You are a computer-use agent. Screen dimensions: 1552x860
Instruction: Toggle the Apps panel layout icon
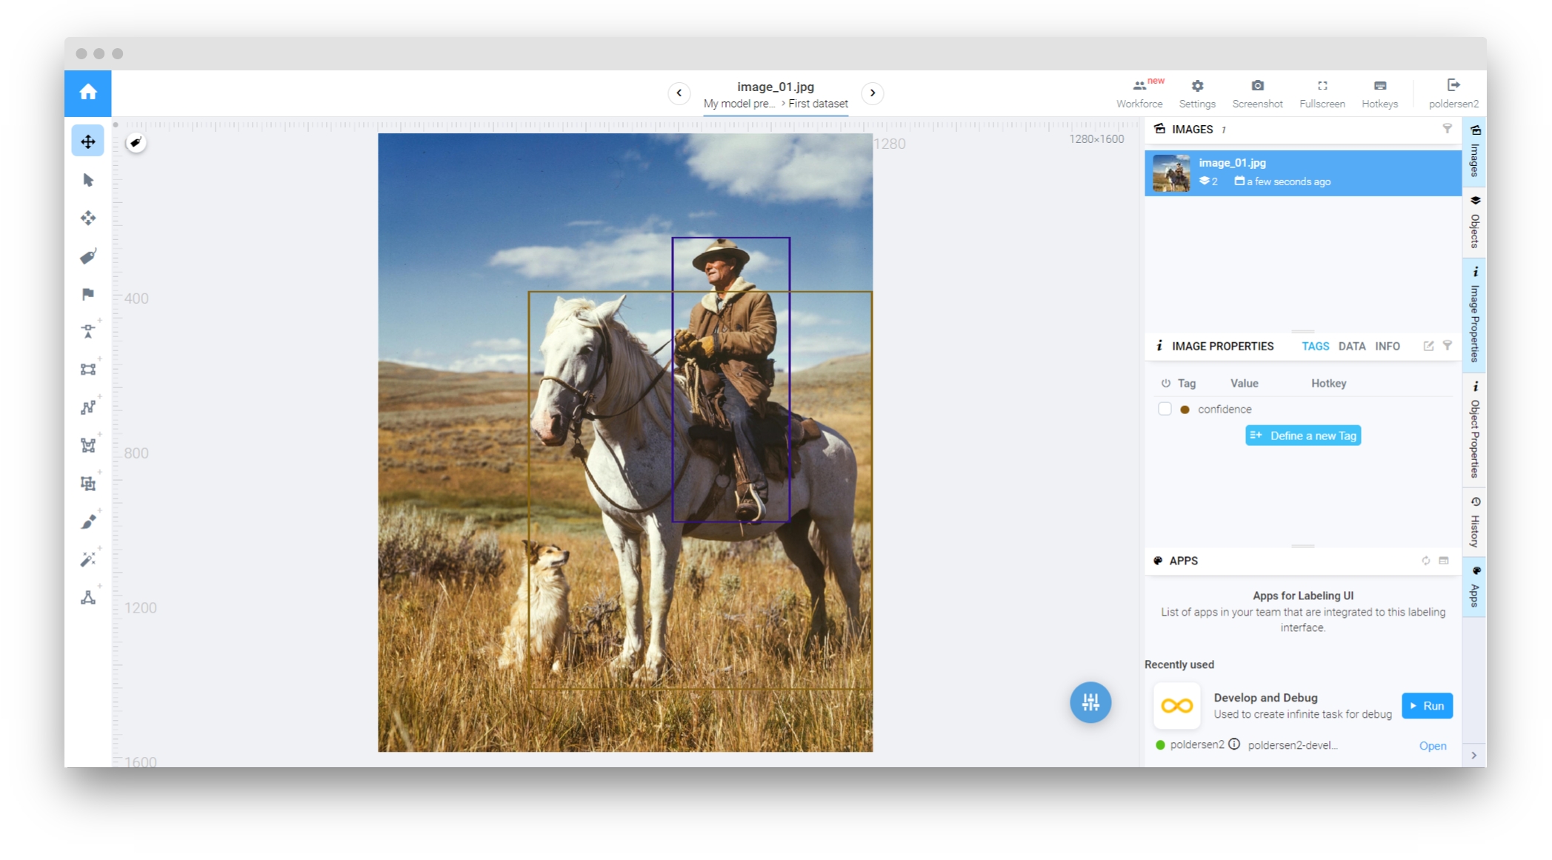coord(1444,561)
